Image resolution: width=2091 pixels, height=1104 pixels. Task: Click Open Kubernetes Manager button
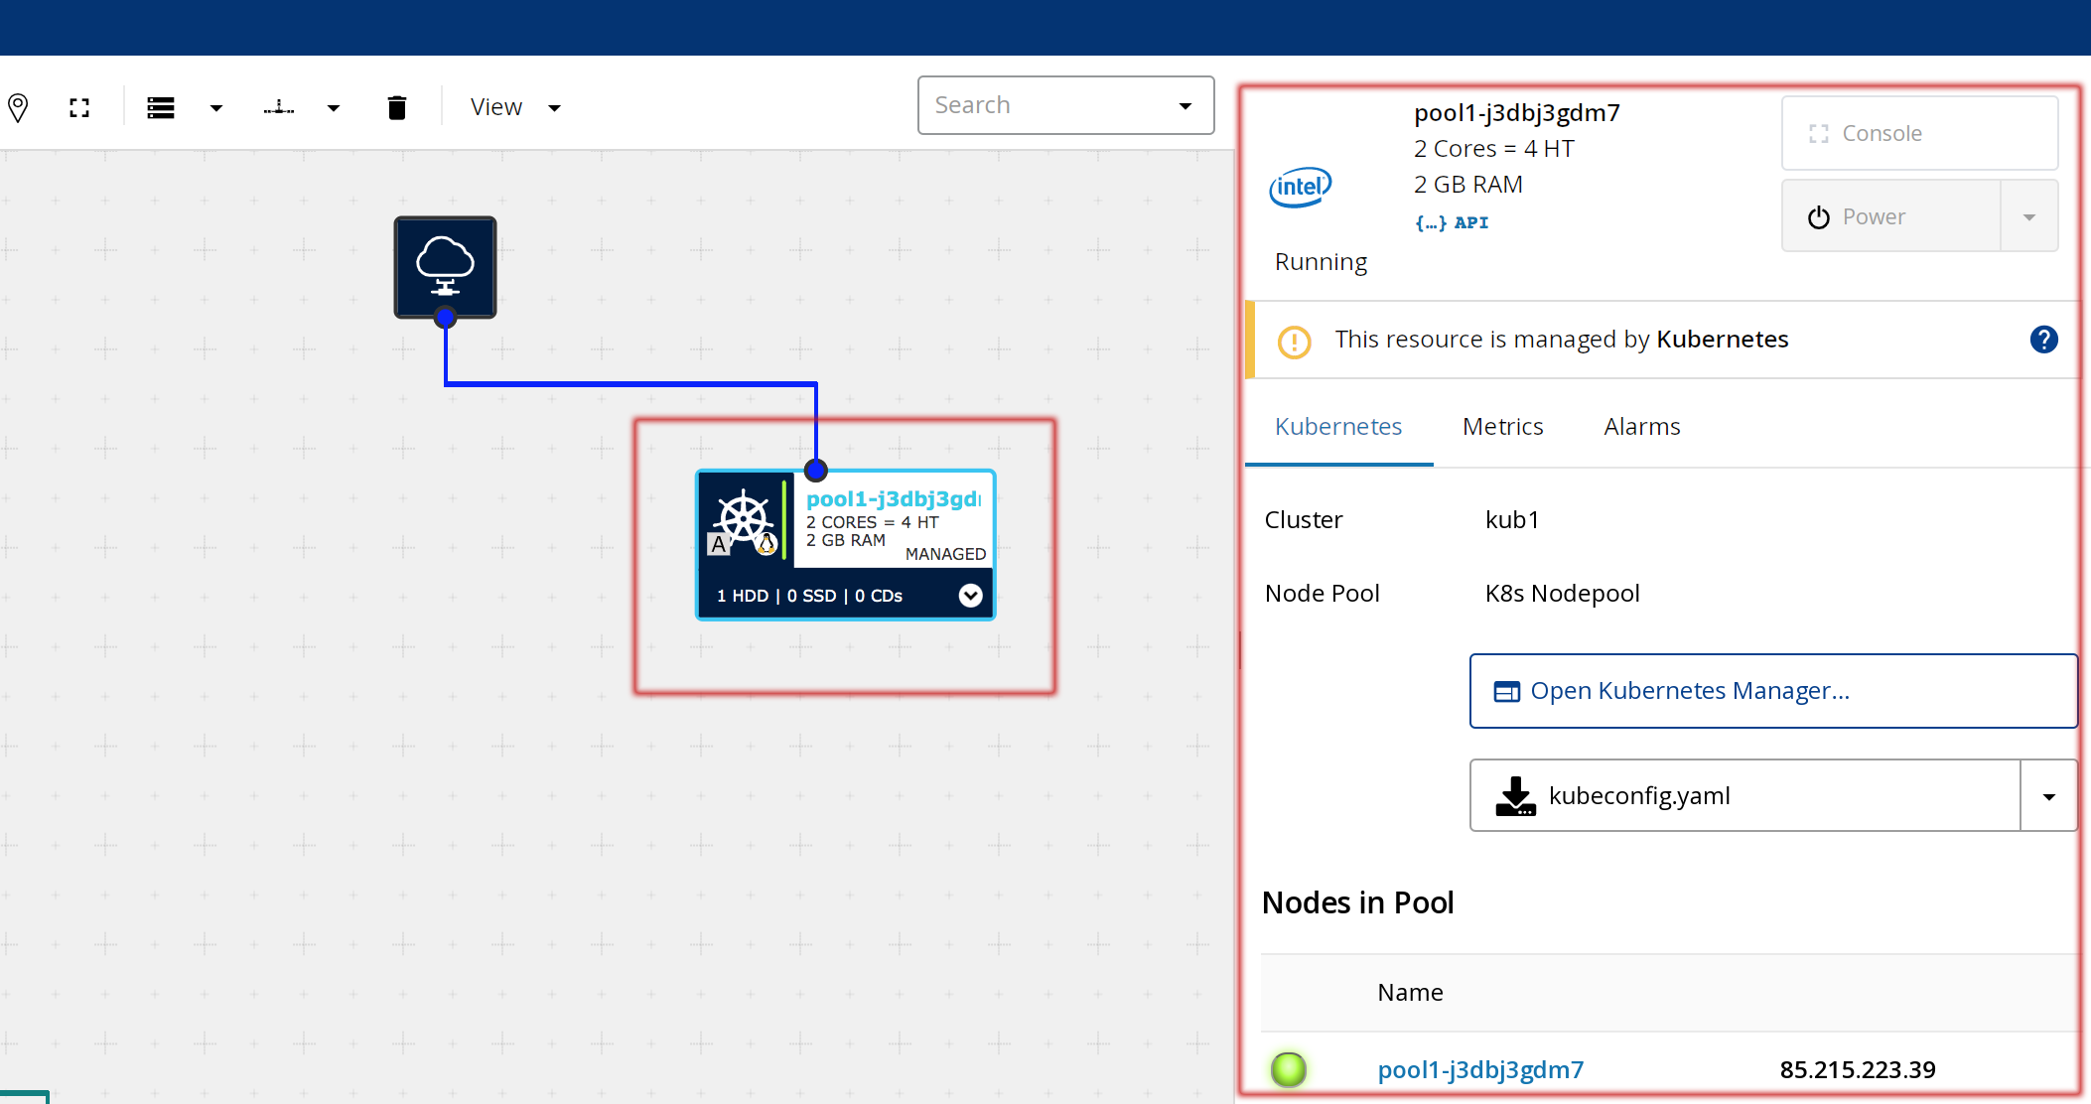click(x=1773, y=691)
